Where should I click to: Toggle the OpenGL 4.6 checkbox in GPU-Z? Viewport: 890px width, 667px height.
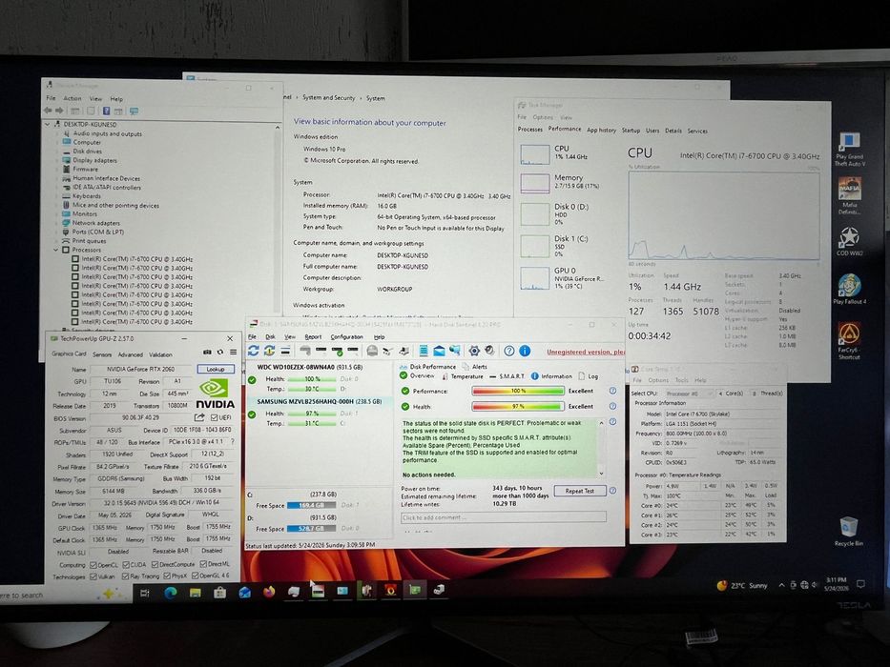195,576
